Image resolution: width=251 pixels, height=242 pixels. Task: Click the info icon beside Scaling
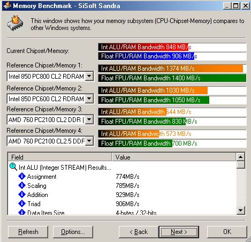22,185
